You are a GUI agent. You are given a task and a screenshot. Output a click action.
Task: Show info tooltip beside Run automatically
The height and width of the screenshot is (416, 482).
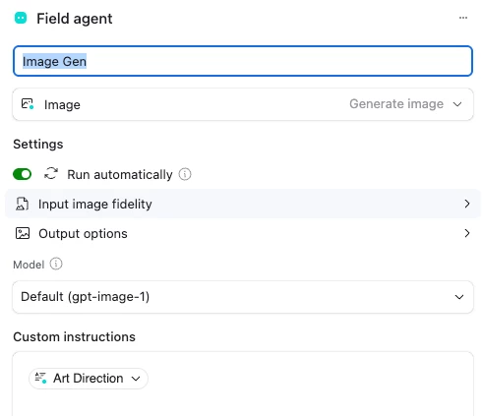click(x=185, y=174)
